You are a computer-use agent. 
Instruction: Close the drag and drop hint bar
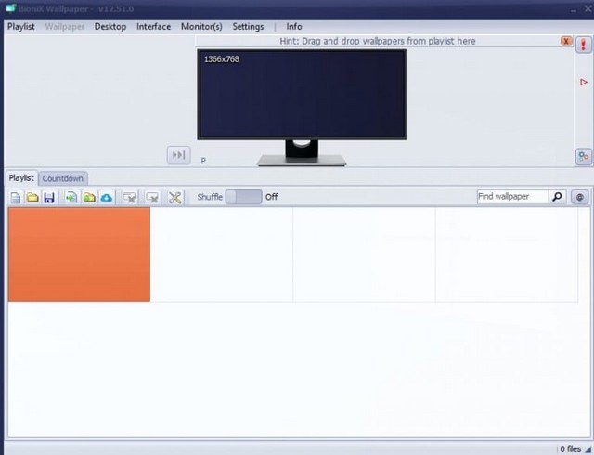point(566,42)
